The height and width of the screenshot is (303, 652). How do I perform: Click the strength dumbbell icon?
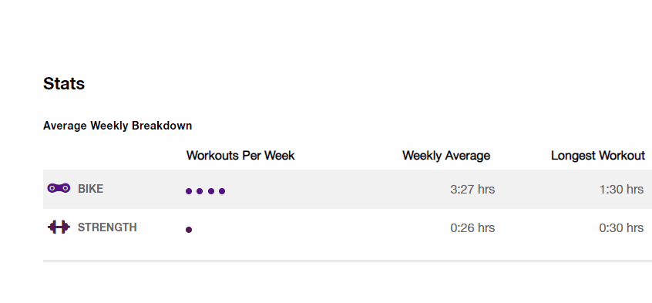(x=59, y=227)
